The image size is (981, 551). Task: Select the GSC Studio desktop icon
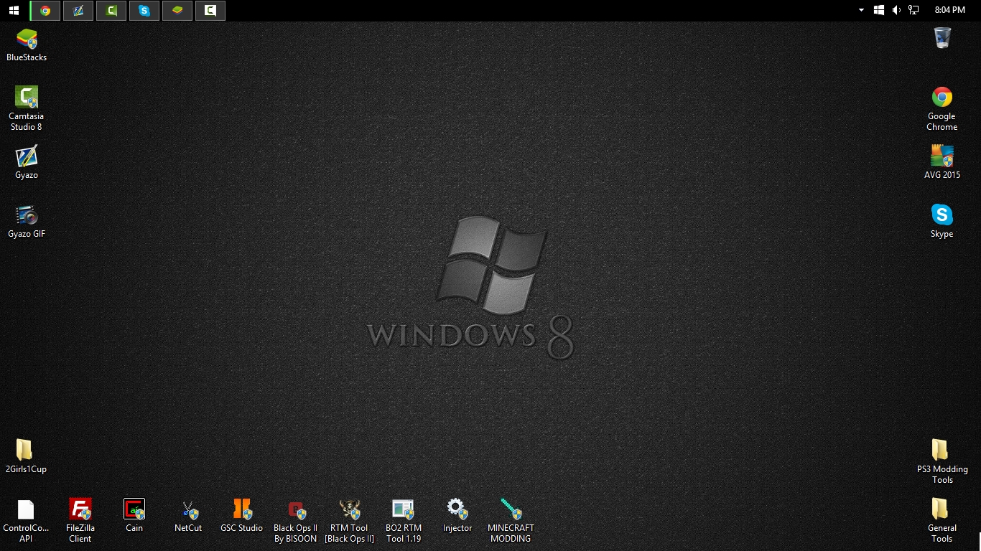[242, 515]
